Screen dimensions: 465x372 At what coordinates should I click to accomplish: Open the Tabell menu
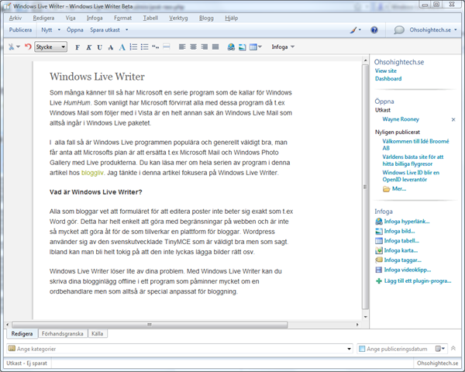click(150, 18)
